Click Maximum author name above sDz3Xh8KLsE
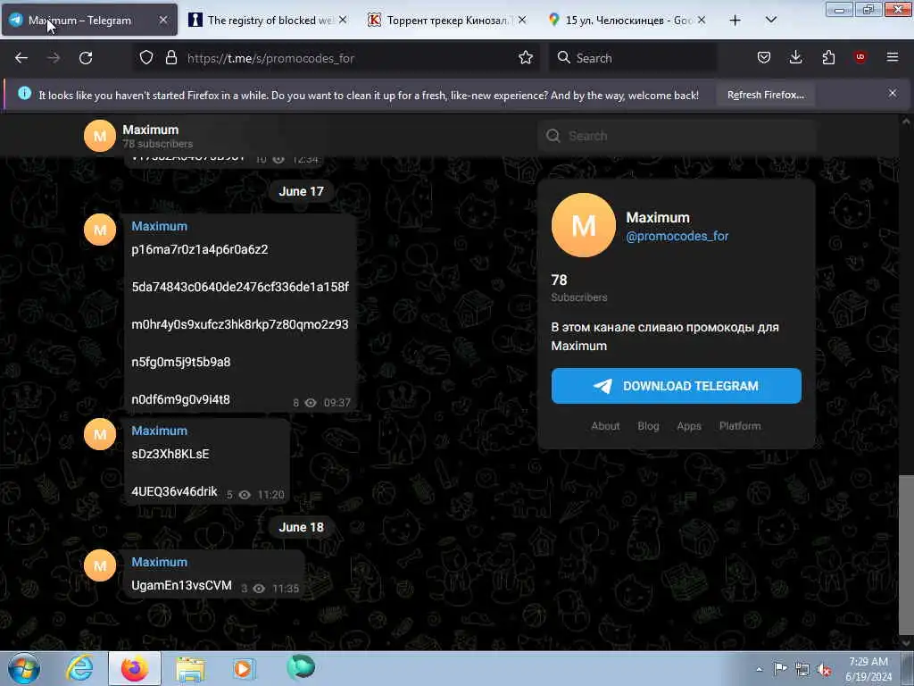914x686 pixels. point(159,431)
